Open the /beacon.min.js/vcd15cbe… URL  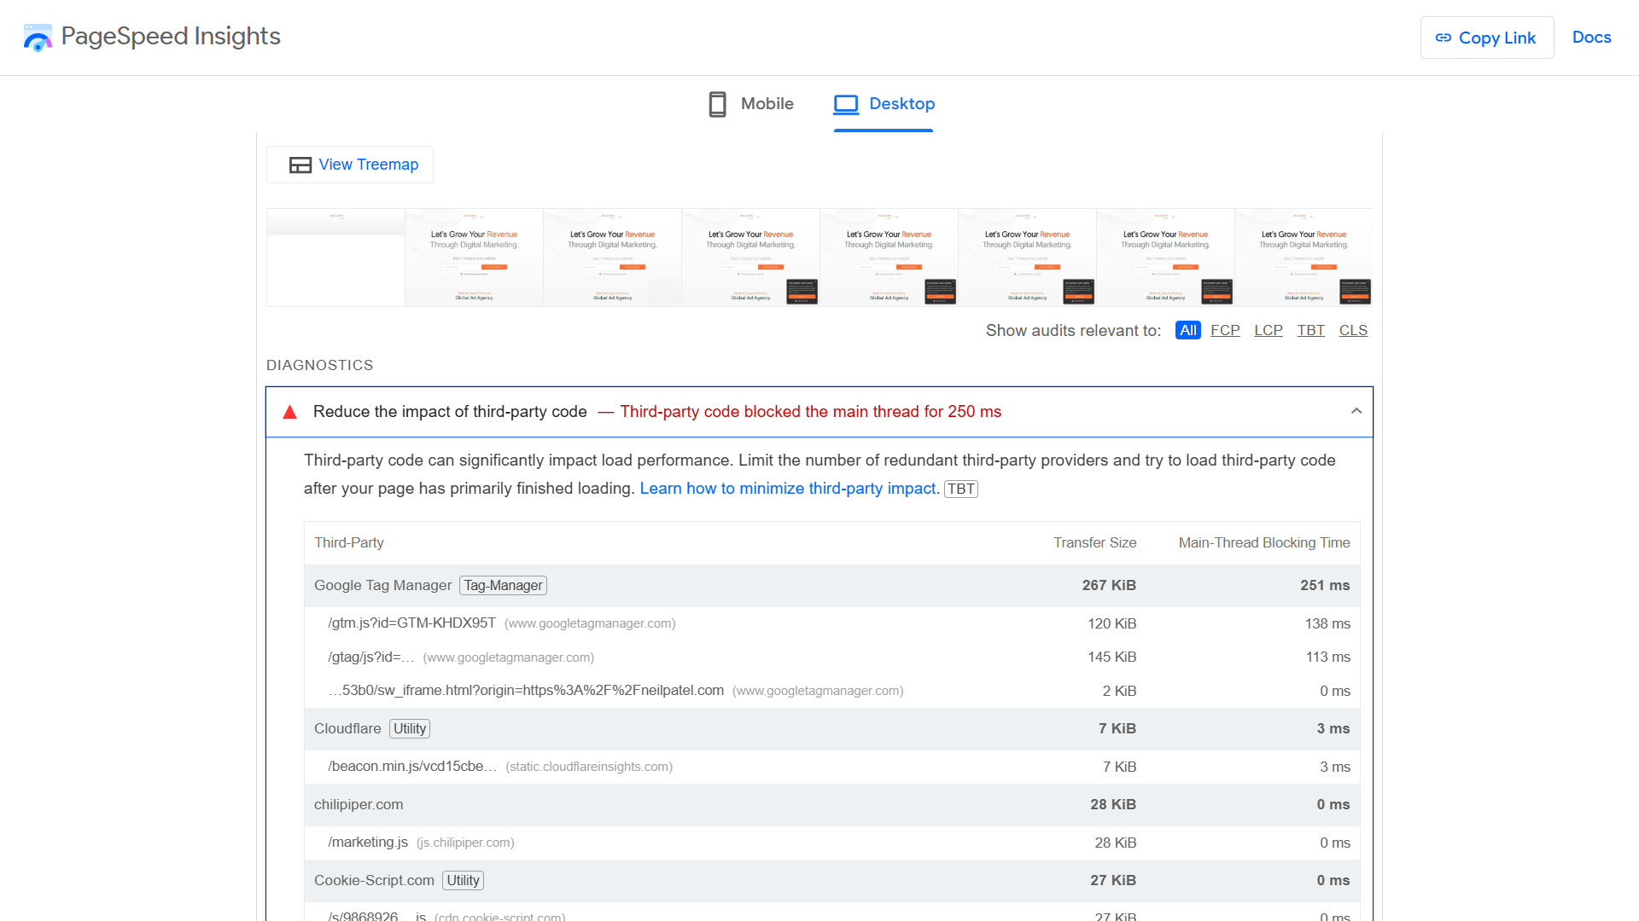[x=412, y=767]
